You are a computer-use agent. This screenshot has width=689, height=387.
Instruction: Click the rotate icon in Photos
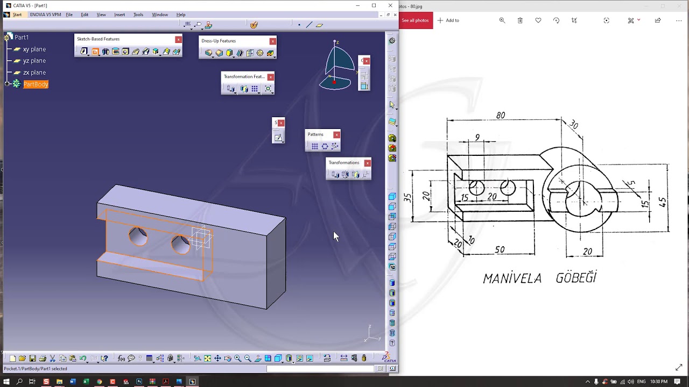[x=556, y=20]
